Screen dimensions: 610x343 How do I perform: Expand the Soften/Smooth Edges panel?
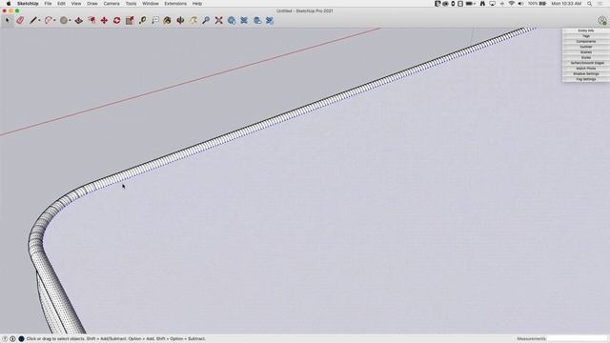[x=586, y=63]
